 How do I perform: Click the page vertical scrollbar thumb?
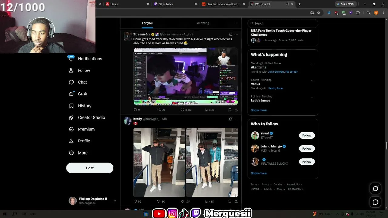[x=386, y=145]
